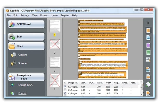Click the page icon with cursor at toolbar bottom
This screenshot has width=160, height=106.
click(148, 93)
